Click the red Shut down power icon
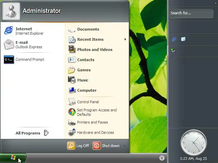 (x=97, y=146)
